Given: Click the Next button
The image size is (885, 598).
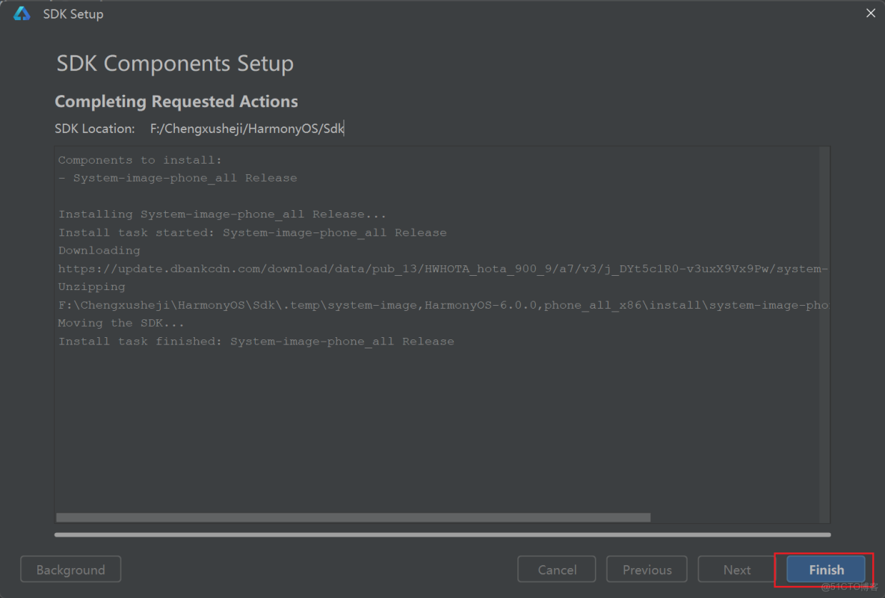Looking at the screenshot, I should click(736, 570).
